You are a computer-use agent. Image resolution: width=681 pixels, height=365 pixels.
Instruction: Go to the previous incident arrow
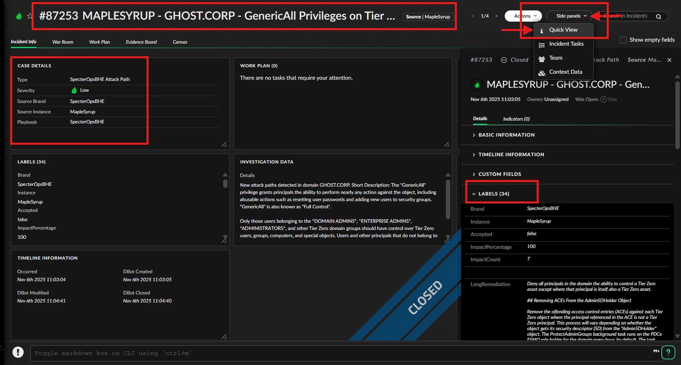pos(473,16)
